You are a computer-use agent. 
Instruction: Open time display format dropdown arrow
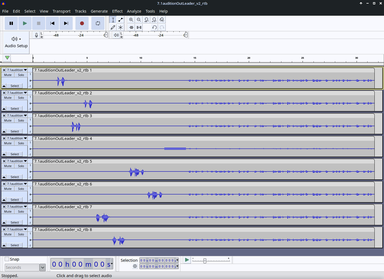pyautogui.click(x=112, y=264)
